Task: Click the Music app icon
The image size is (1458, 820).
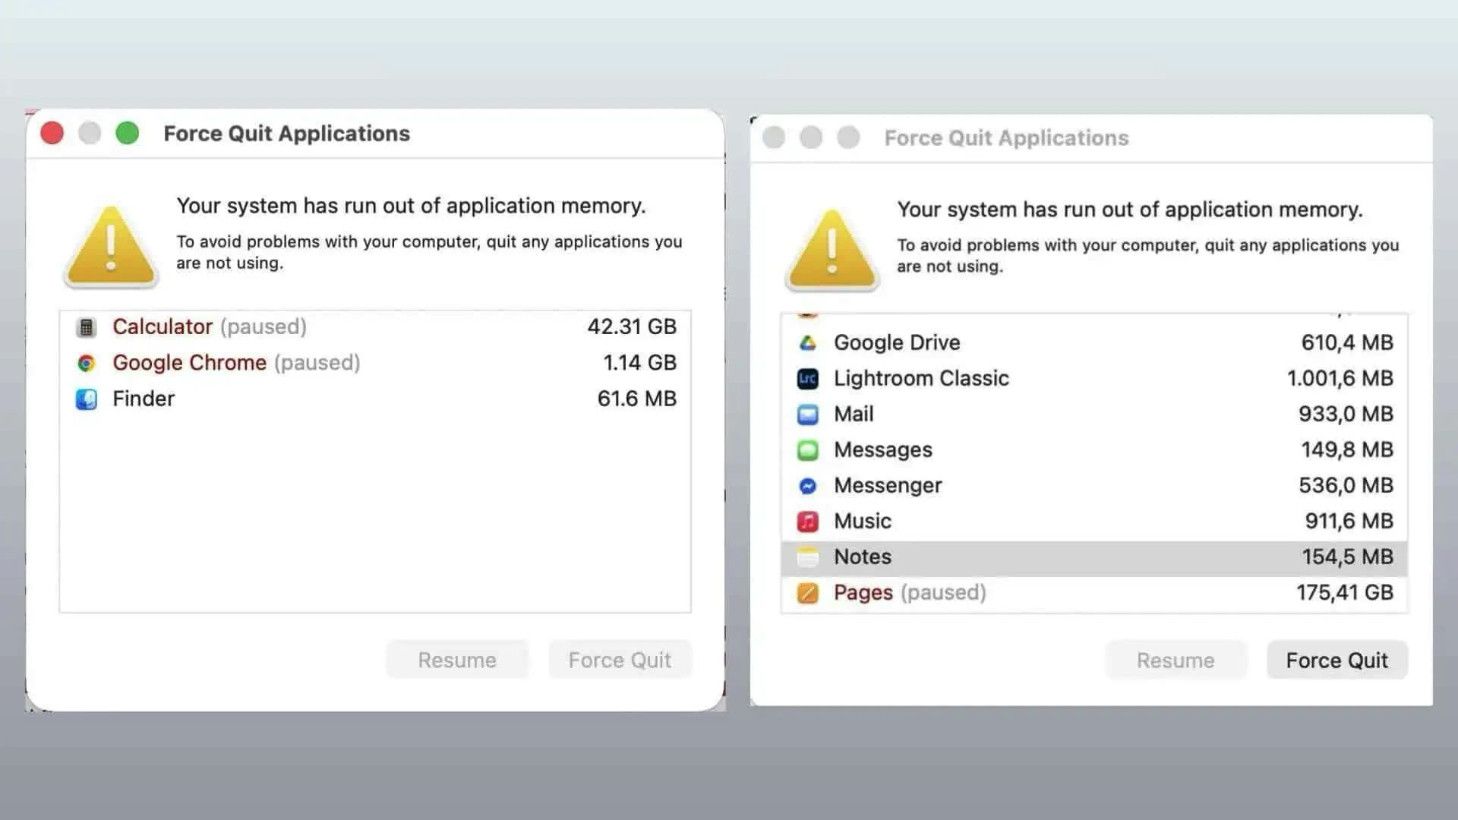Action: (x=807, y=522)
